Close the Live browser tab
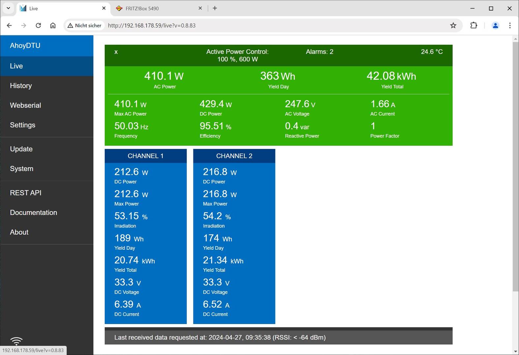The width and height of the screenshot is (519, 355). coord(104,8)
